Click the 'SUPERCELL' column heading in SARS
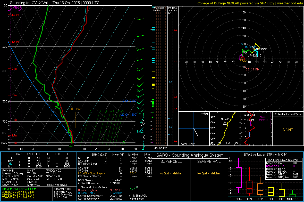The height and width of the screenshot is (202, 304). (x=171, y=161)
